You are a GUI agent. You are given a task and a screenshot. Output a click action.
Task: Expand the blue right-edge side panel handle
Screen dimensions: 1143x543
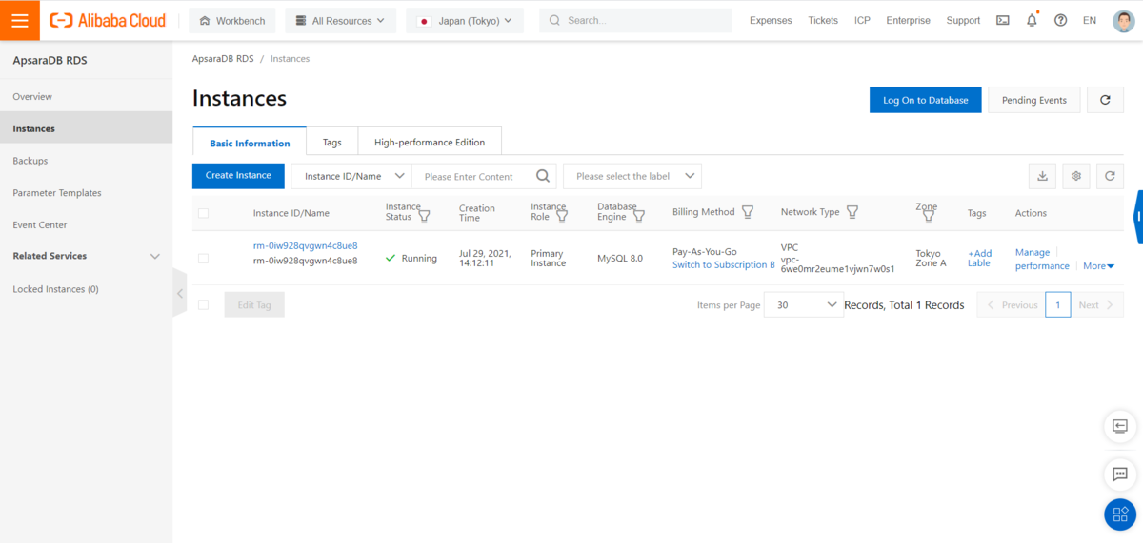[x=1138, y=217]
